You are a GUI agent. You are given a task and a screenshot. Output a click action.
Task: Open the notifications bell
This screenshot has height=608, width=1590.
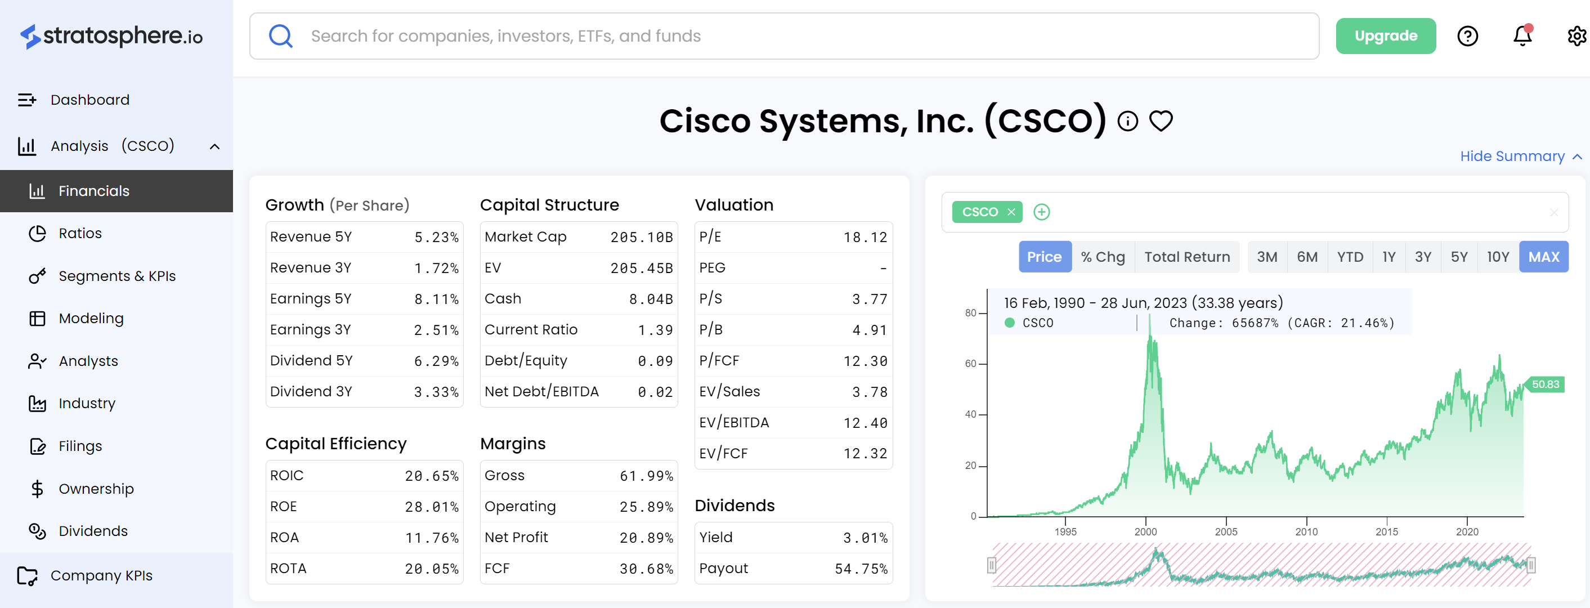click(x=1522, y=35)
